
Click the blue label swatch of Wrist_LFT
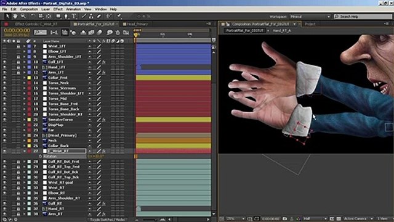pyautogui.click(x=30, y=46)
